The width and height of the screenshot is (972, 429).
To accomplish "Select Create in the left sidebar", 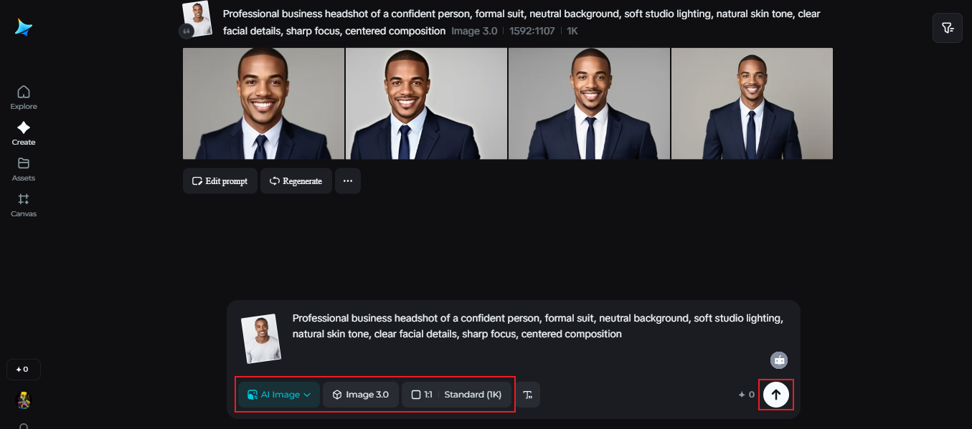I will 23,133.
